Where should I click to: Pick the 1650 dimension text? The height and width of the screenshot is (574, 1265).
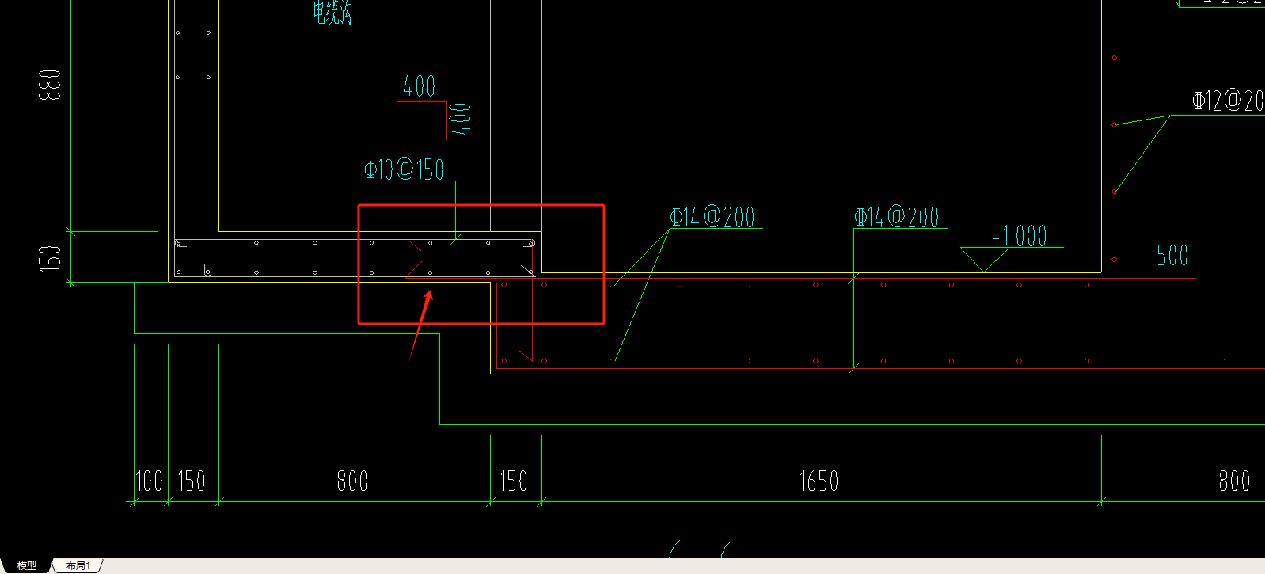click(x=819, y=481)
